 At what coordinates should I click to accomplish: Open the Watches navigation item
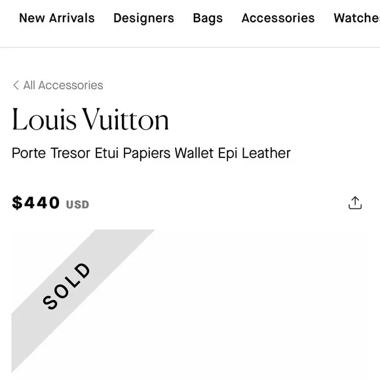point(356,18)
